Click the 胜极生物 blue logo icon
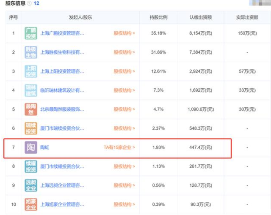The image size is (271, 215). (31, 52)
